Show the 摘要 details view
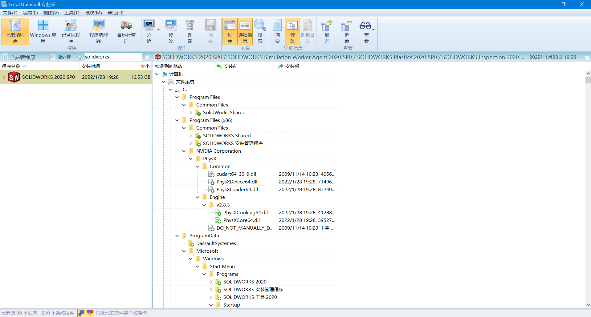 tap(277, 31)
